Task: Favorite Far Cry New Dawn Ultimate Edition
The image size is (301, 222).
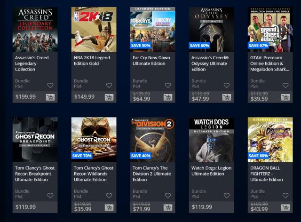Action: (x=168, y=85)
